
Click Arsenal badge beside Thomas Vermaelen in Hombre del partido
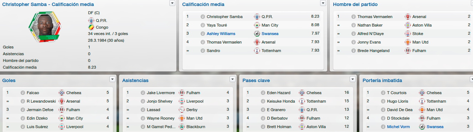point(407,17)
